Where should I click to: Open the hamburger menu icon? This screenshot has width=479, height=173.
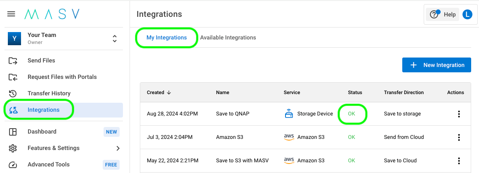coord(11,14)
